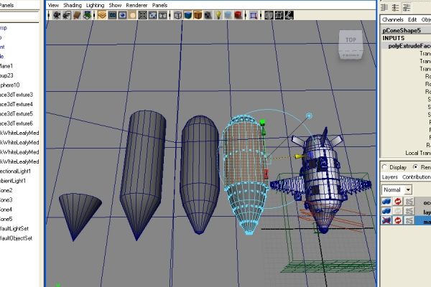Click the camera Bookmarks icon

(78, 15)
